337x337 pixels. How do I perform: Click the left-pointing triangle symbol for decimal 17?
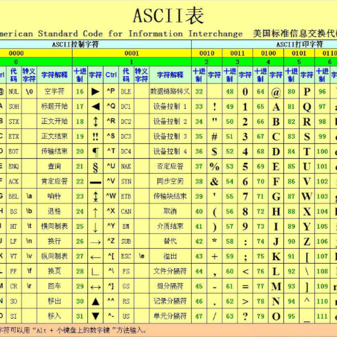[x=95, y=106]
